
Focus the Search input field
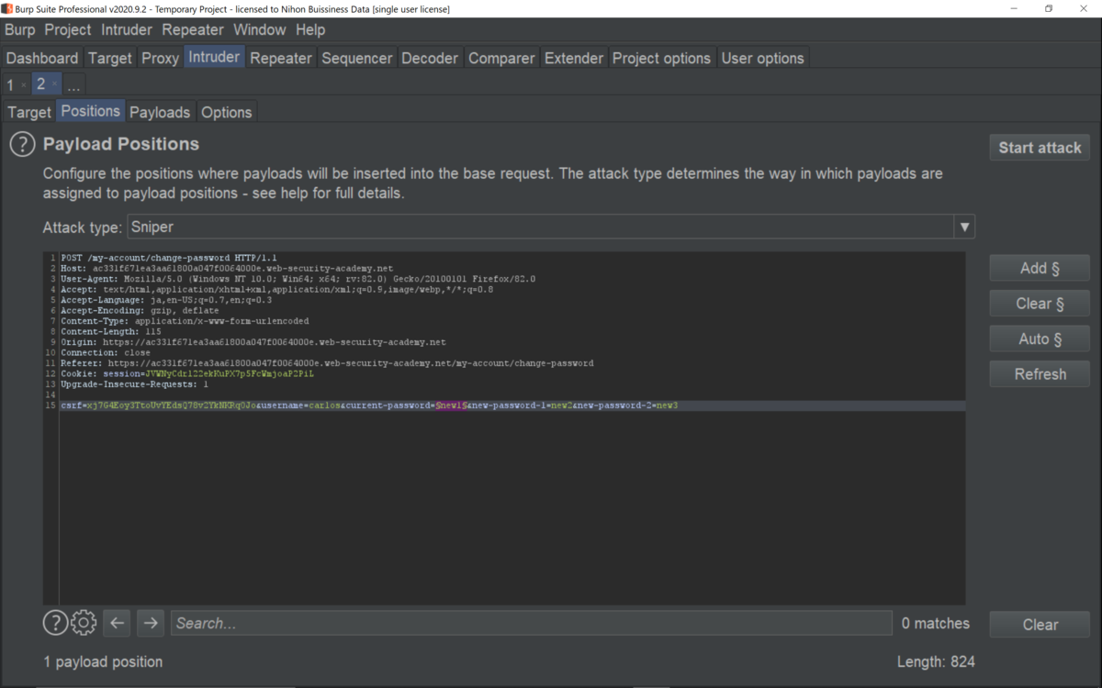coord(531,623)
